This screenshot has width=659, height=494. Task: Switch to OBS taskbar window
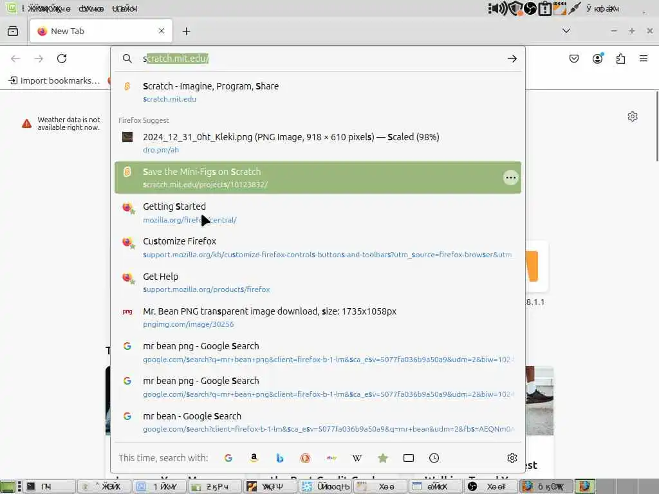pyautogui.click(x=490, y=486)
